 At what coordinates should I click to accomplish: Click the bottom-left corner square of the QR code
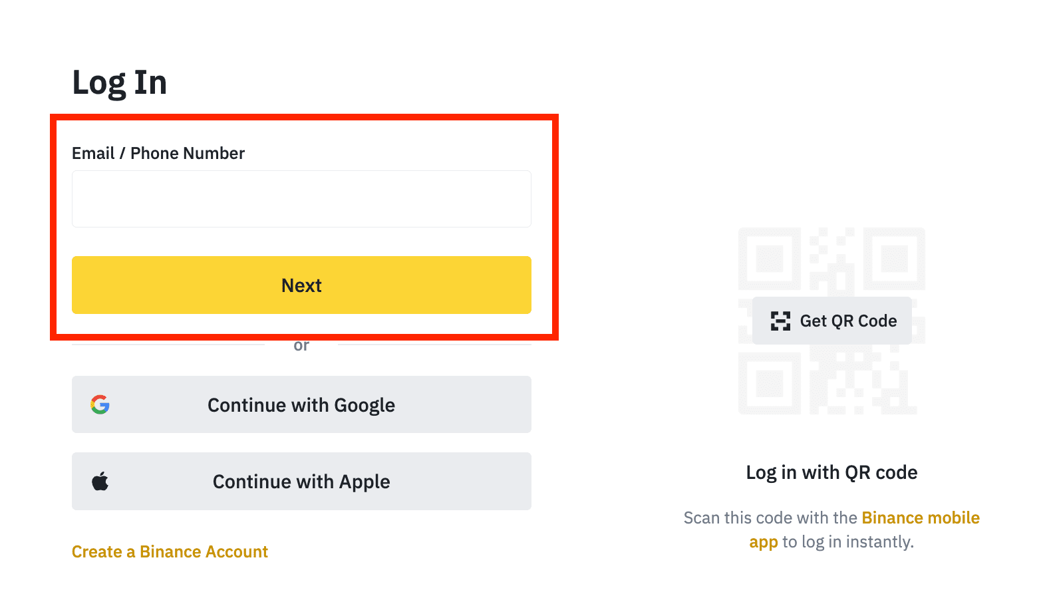point(770,383)
